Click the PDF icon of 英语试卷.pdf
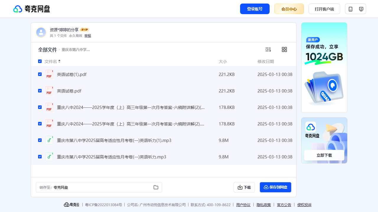Screen dimensions: 378x212 point(49,91)
